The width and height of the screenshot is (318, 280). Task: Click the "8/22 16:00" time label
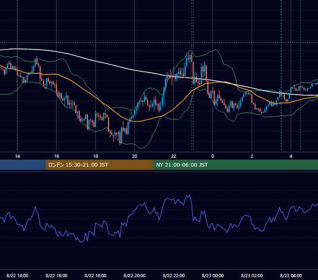[57, 275]
